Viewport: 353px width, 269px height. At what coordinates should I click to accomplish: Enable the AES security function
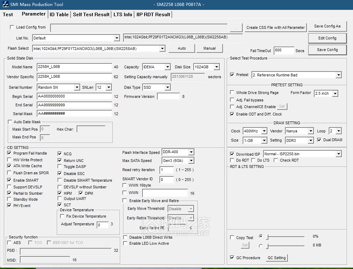pos(9,243)
